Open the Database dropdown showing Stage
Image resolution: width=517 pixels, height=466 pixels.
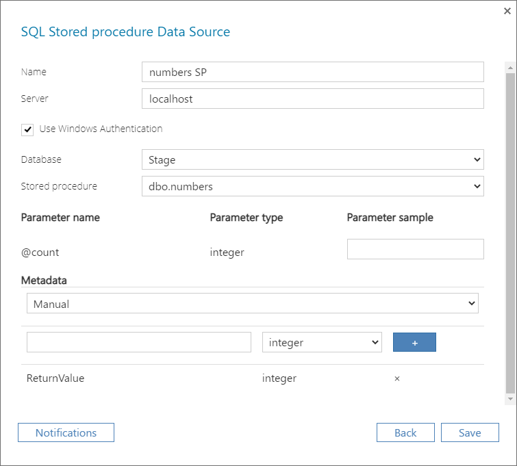pos(312,159)
